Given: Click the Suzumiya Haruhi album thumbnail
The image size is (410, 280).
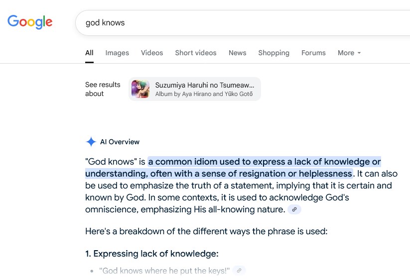Looking at the screenshot, I should [140, 89].
